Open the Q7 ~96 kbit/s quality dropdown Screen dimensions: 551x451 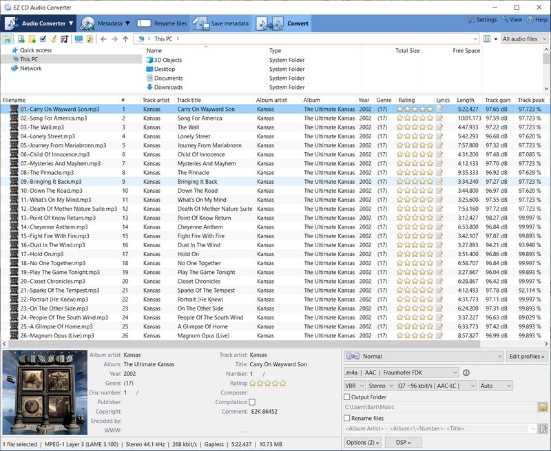[437, 386]
